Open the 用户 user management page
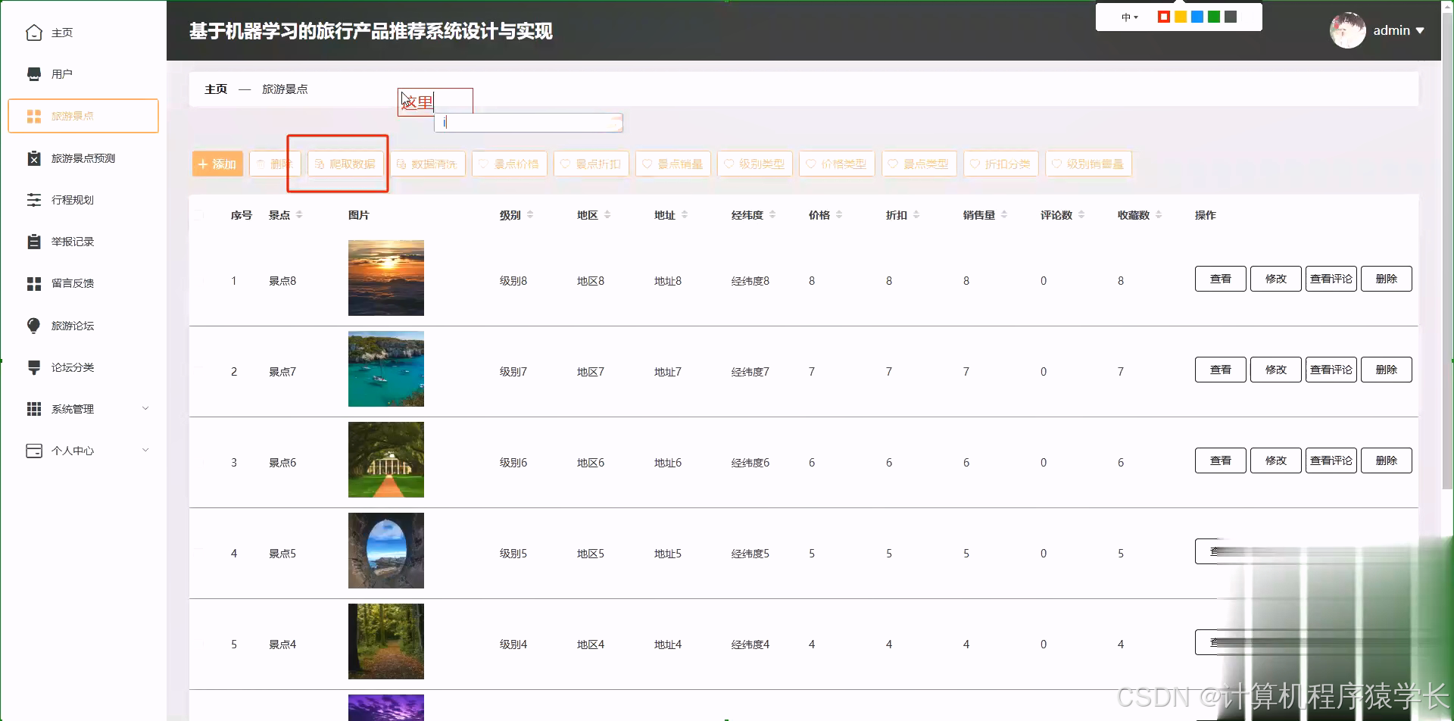1454x721 pixels. tap(61, 73)
